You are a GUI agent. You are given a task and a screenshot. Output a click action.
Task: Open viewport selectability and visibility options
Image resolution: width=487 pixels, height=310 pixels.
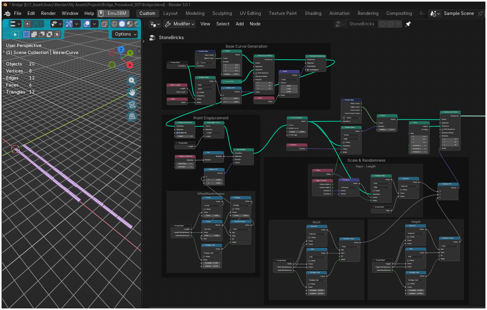click(x=56, y=24)
